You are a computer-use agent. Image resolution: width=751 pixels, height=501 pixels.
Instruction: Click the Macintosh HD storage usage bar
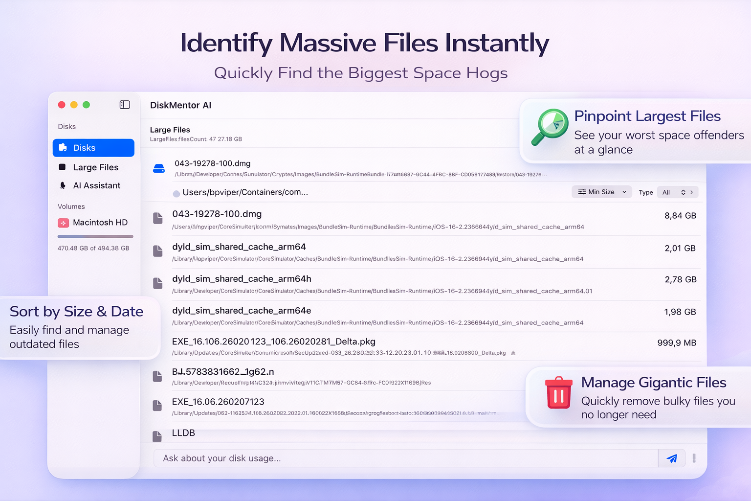point(95,236)
